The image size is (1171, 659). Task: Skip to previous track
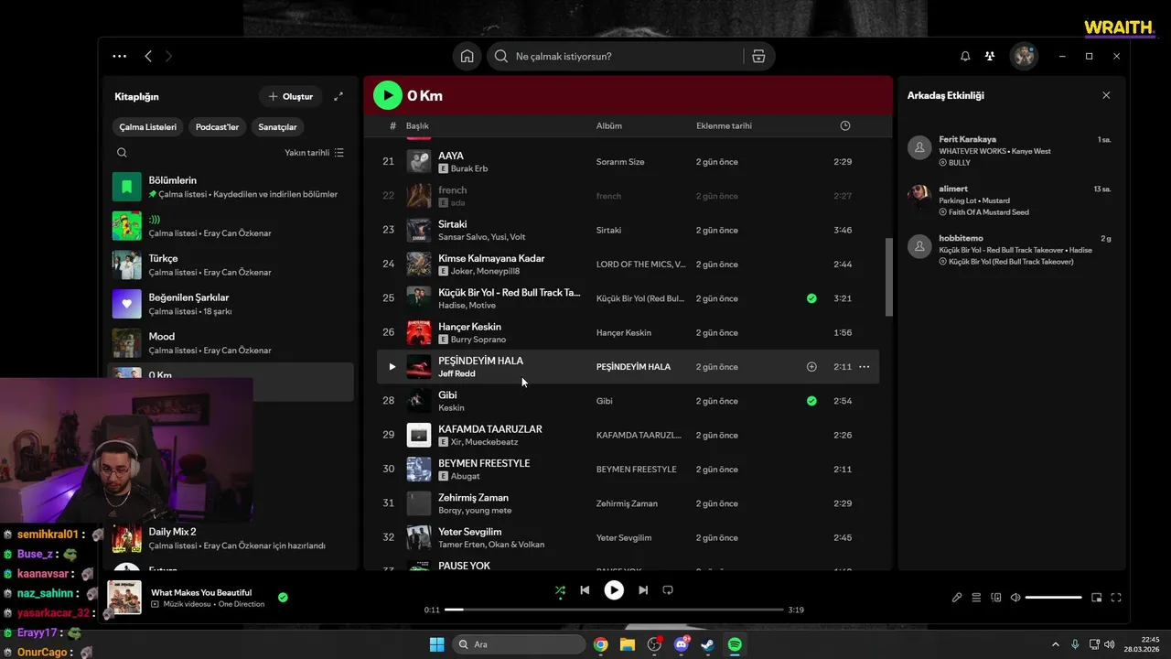[585, 590]
